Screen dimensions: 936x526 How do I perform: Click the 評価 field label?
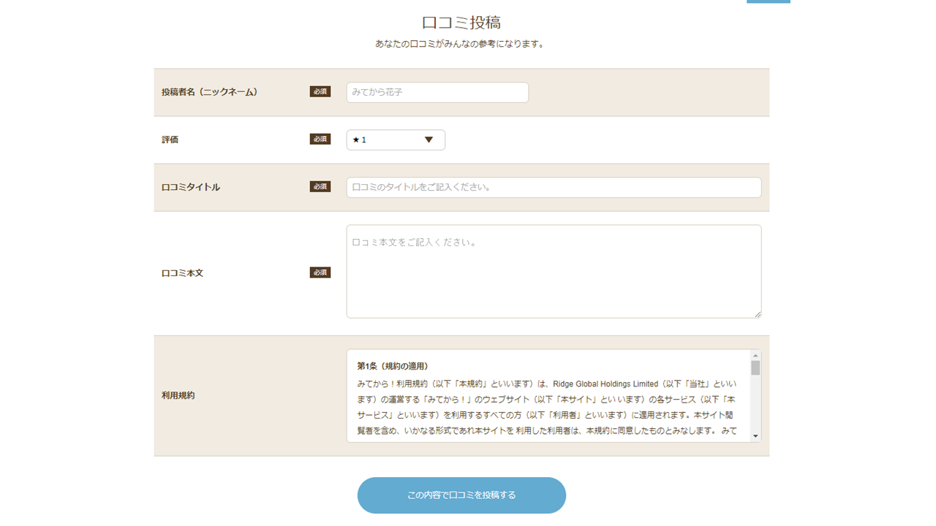170,140
